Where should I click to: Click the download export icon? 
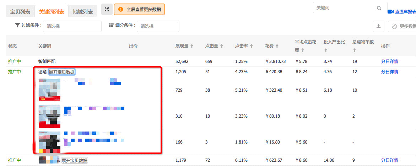(x=378, y=26)
